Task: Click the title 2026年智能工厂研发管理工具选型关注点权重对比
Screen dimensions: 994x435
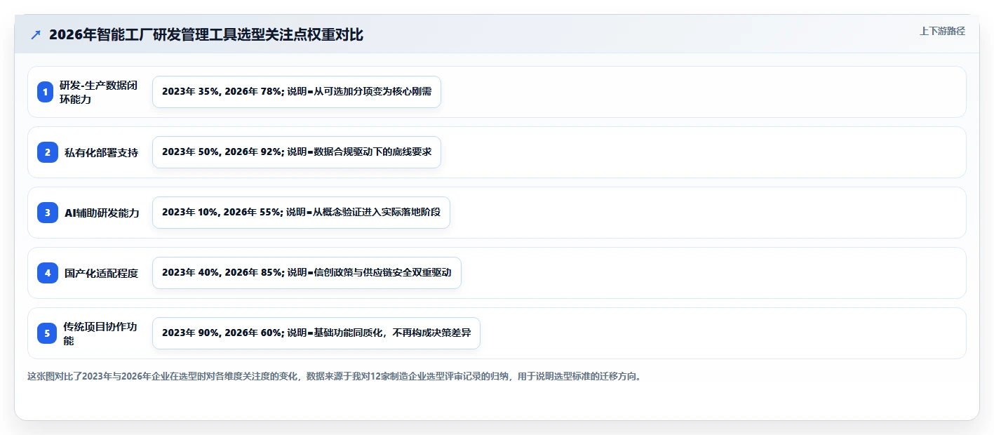Action: tap(206, 35)
